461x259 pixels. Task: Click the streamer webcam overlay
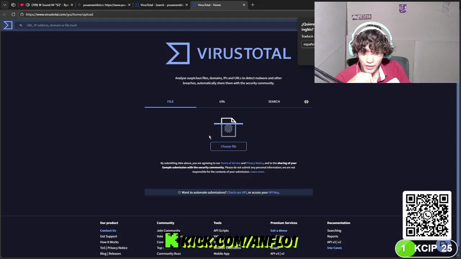(x=387, y=42)
